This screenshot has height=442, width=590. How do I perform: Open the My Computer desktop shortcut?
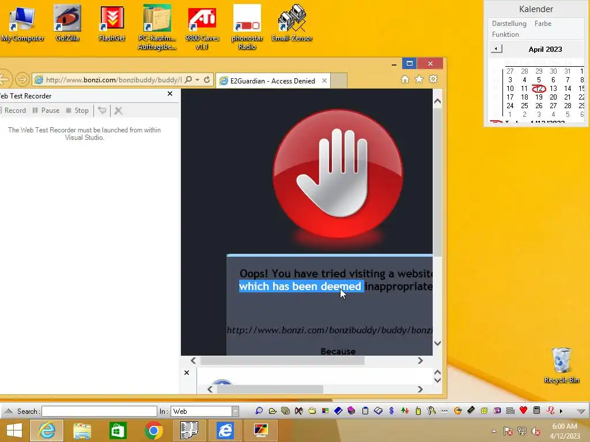click(22, 23)
